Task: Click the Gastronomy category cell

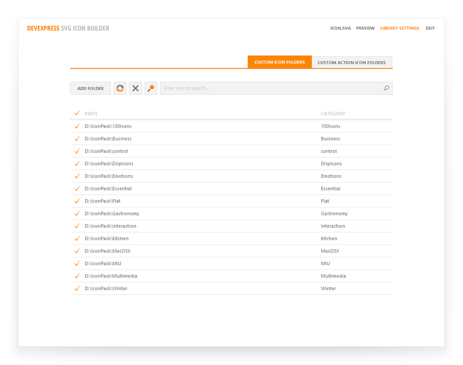Action: pos(334,213)
